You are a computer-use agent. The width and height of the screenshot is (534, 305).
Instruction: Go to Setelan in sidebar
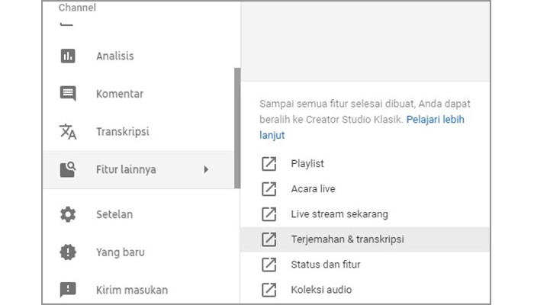pyautogui.click(x=114, y=214)
